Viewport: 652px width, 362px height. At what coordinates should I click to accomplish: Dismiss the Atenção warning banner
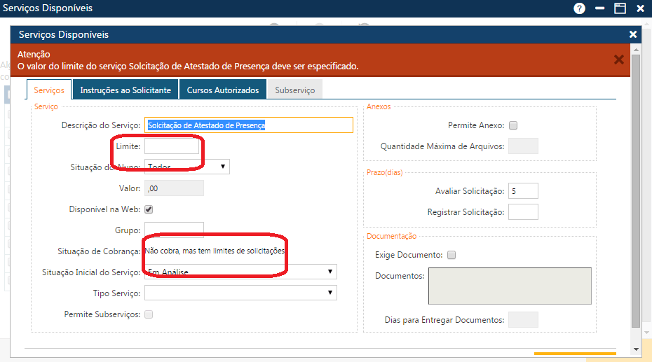618,60
